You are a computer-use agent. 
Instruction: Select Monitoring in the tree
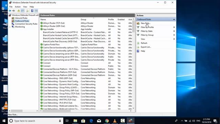[20, 27]
